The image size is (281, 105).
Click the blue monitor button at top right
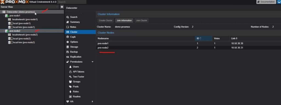pyautogui.click(x=279, y=2)
